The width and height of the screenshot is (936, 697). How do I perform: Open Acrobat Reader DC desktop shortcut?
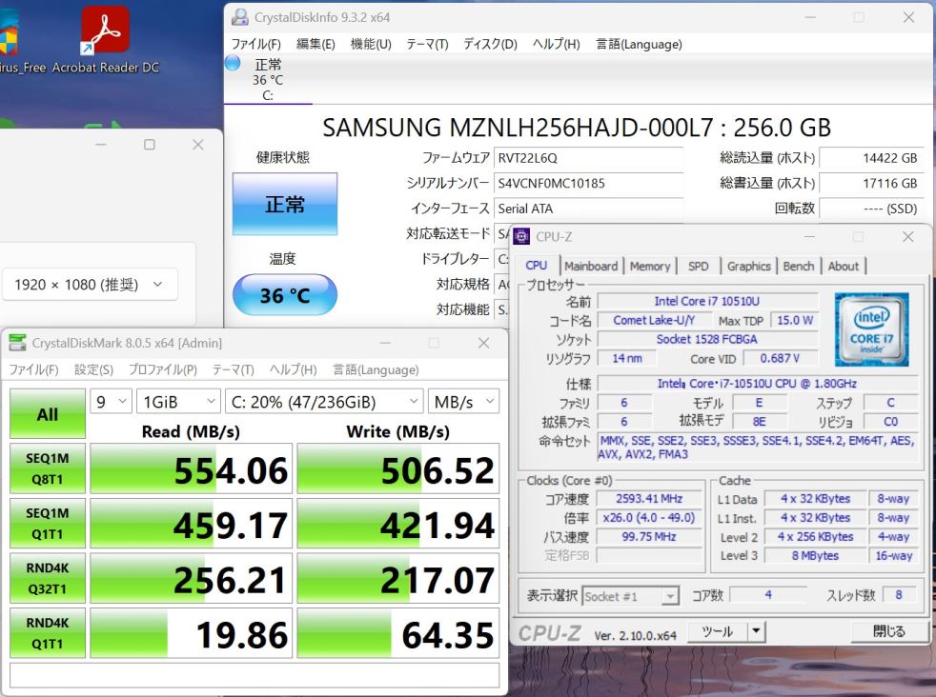(105, 39)
